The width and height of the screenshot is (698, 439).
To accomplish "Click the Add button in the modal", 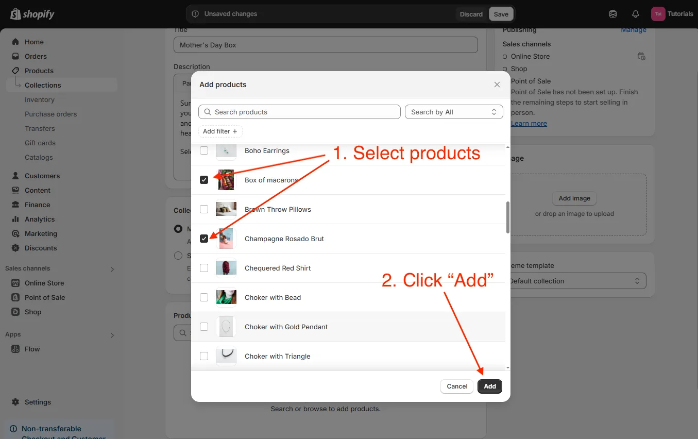I will coord(489,386).
